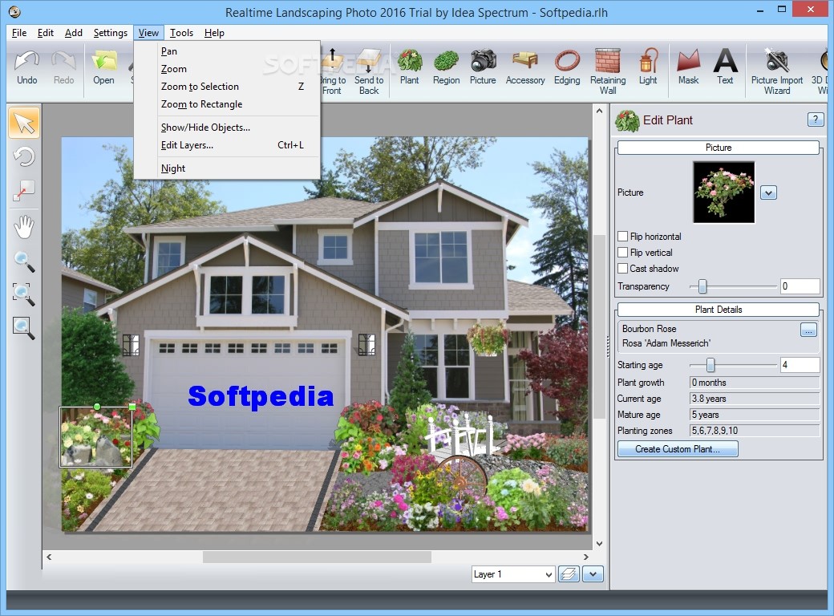The height and width of the screenshot is (616, 834).
Task: Choose Night from View menu
Action: 227,168
